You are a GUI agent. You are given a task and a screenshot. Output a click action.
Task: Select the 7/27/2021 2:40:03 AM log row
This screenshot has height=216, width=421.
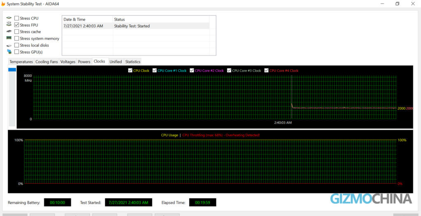point(136,26)
